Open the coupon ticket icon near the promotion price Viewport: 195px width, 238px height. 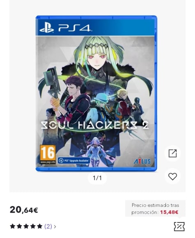point(179,227)
